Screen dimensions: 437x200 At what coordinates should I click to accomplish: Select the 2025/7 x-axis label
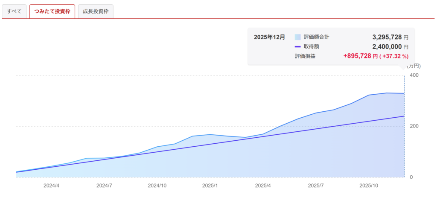coord(316,186)
